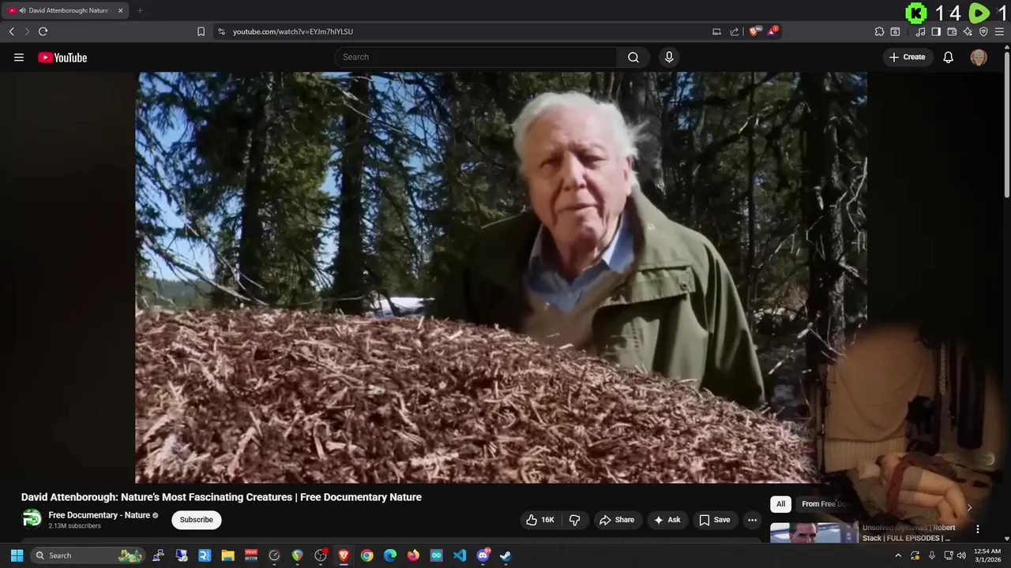This screenshot has width=1011, height=568.
Task: Go to the YouTube home logo
Action: click(62, 58)
